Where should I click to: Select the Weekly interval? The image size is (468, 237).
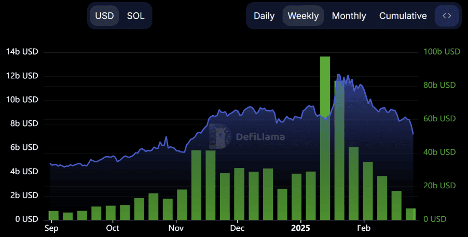(303, 16)
